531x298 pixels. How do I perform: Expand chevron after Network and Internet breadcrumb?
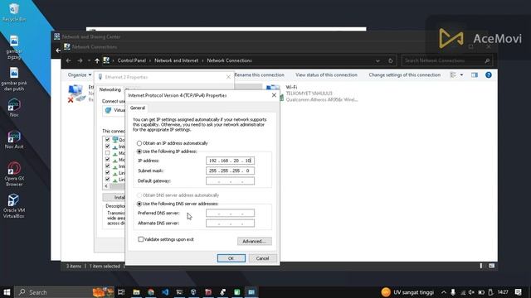coord(202,60)
